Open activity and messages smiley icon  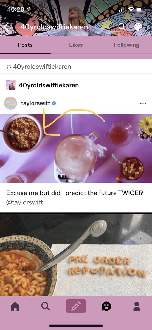(106, 306)
